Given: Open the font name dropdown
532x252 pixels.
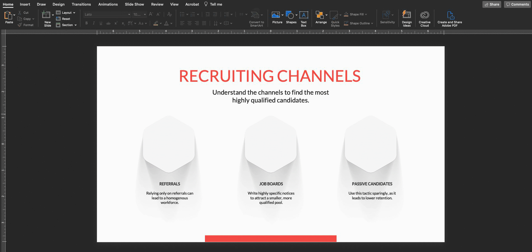Looking at the screenshot, I should [x=129, y=14].
